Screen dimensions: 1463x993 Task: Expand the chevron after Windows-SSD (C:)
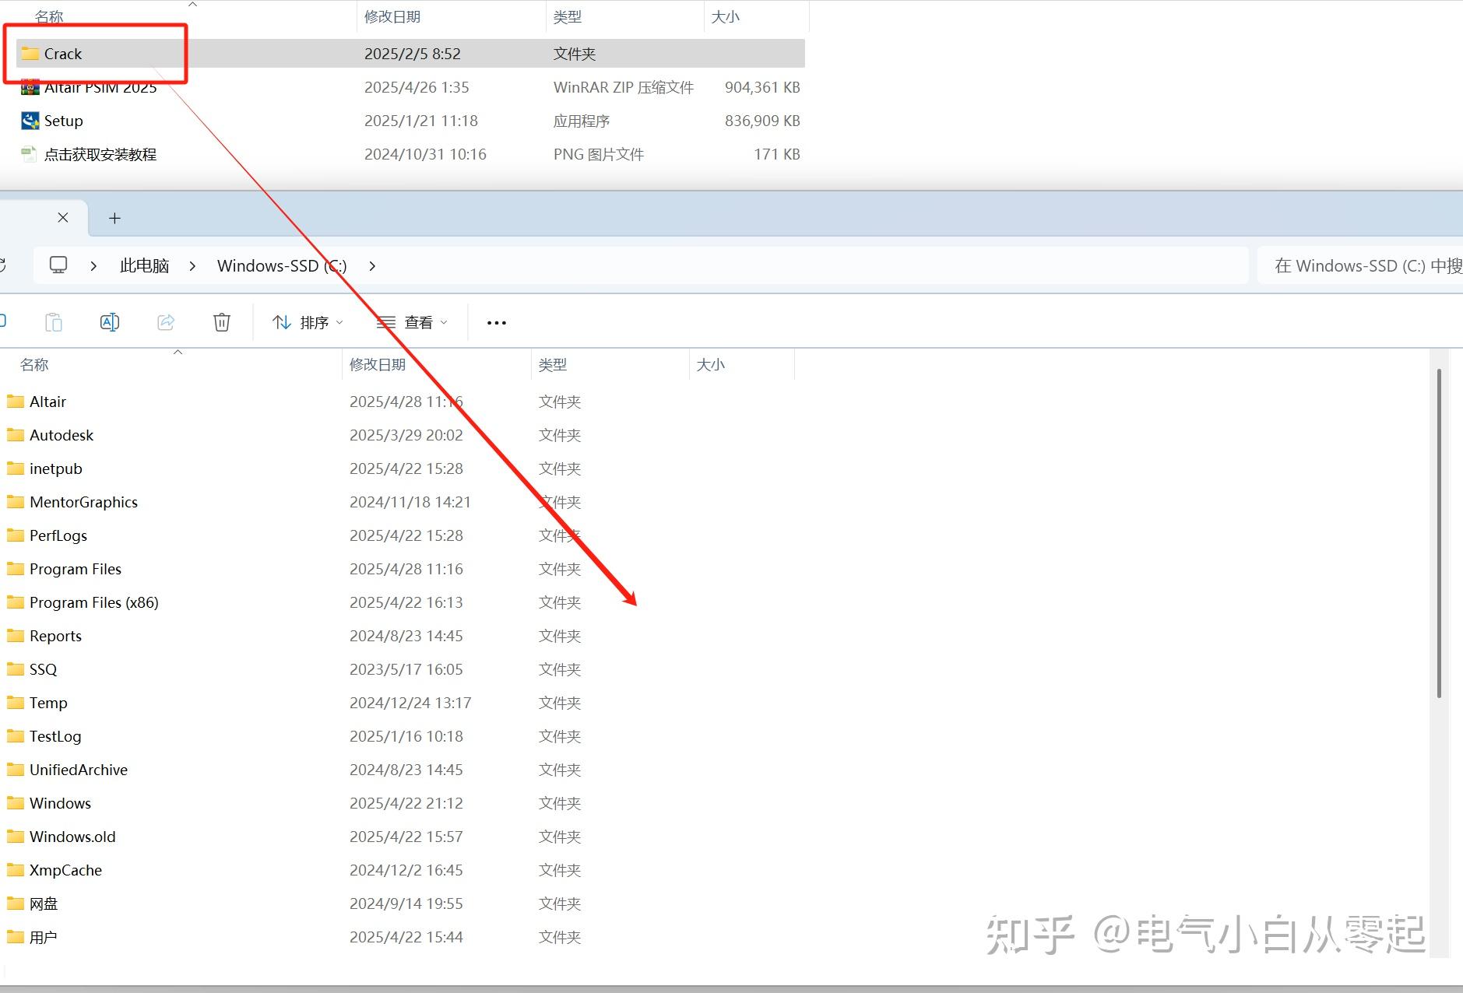372,265
